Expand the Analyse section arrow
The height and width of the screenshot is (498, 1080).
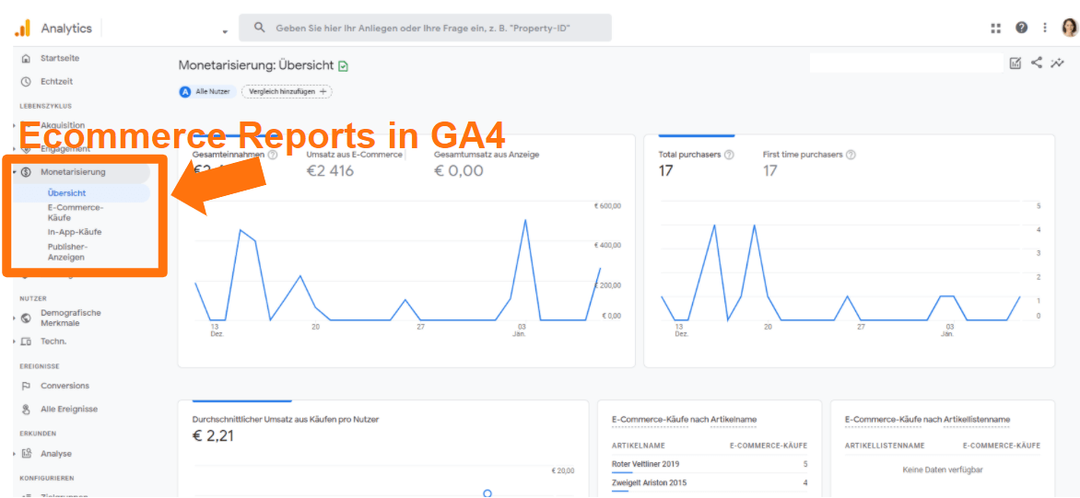(15, 454)
